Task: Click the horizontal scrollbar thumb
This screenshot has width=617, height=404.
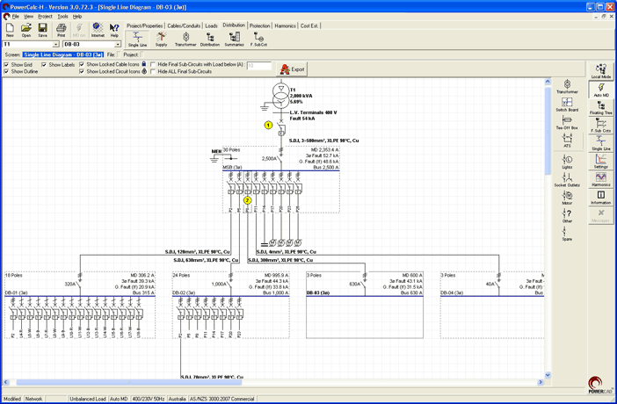Action: [128, 382]
